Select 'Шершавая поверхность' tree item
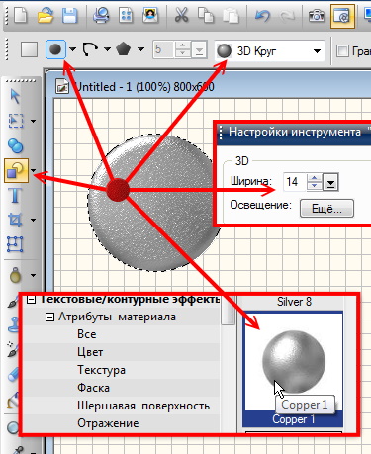The width and height of the screenshot is (371, 454). (x=143, y=406)
